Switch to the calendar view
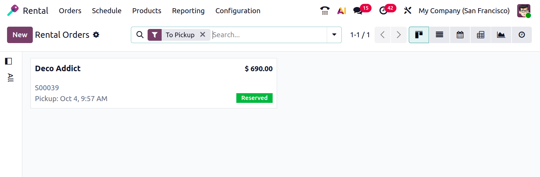The image size is (540, 177). [460, 35]
